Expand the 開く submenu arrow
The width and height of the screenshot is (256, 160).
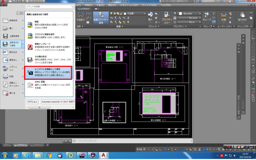click(23, 28)
